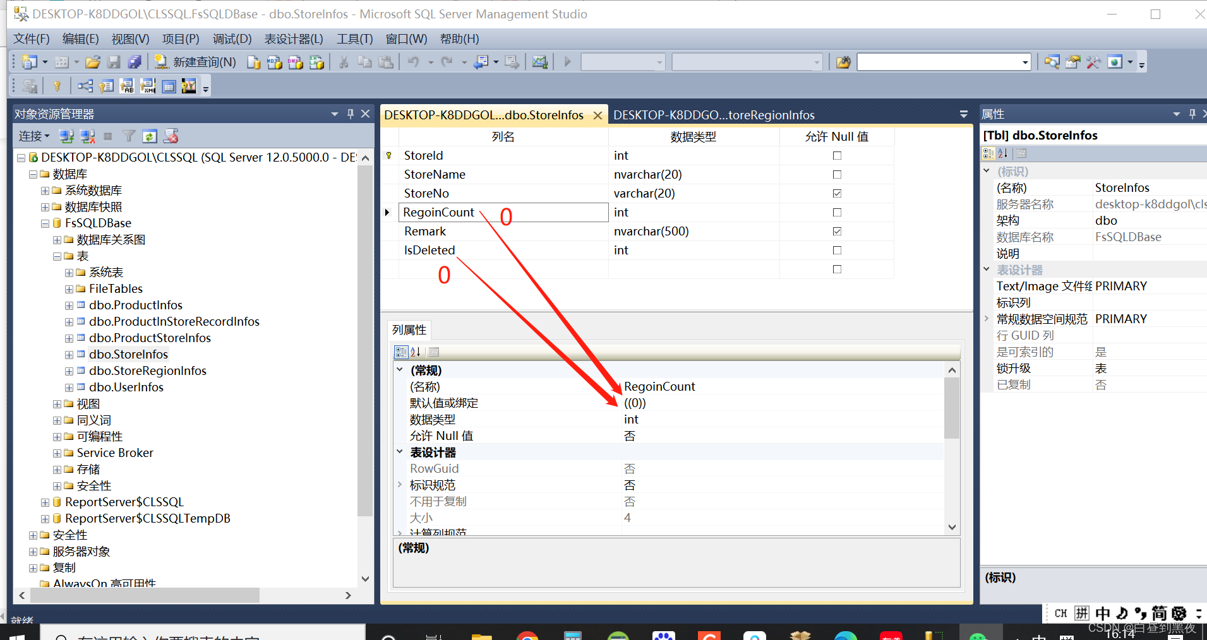Viewport: 1207px width, 640px height.
Task: Click the copy toolbar icon
Action: click(x=364, y=62)
